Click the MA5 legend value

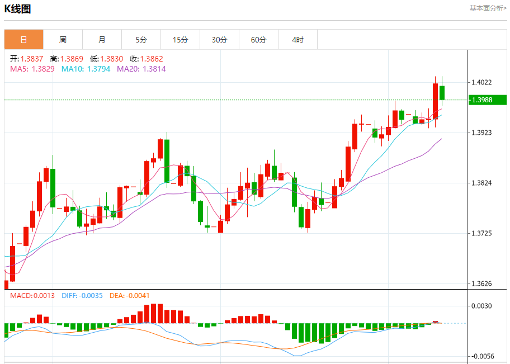coord(32,69)
